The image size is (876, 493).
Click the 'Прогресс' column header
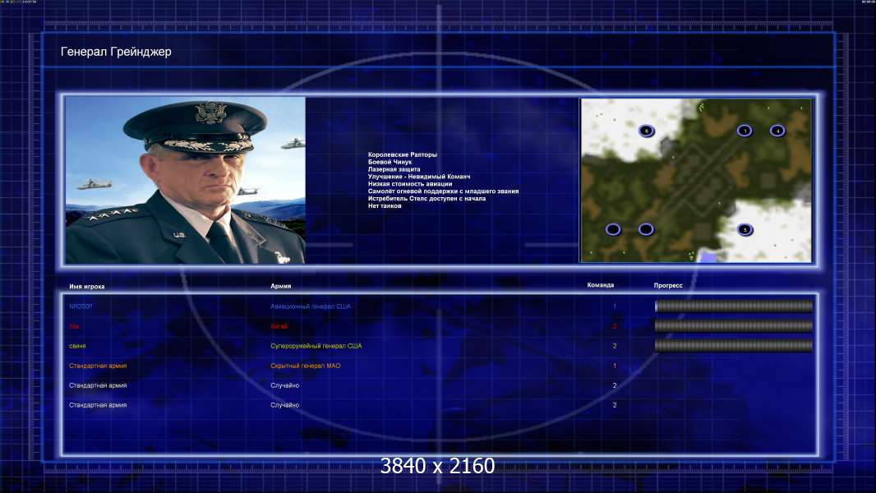[668, 285]
